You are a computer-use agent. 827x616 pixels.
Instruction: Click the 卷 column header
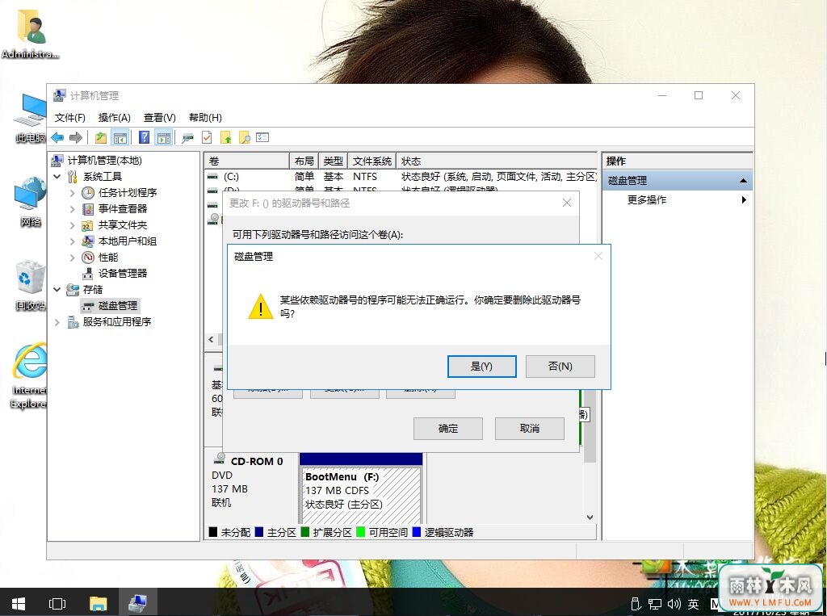tap(247, 161)
